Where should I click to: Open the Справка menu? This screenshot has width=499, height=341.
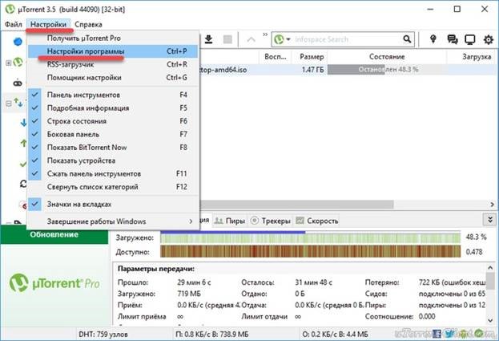[88, 24]
